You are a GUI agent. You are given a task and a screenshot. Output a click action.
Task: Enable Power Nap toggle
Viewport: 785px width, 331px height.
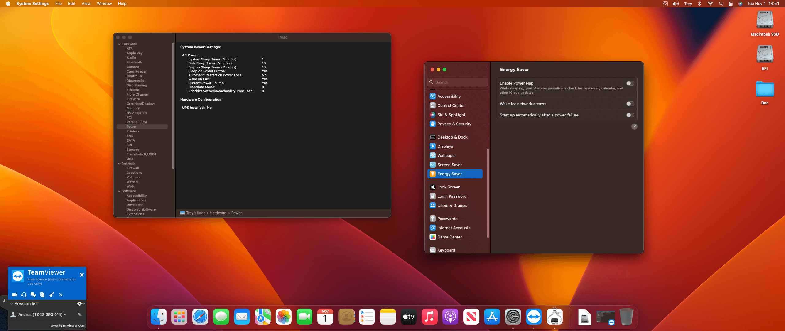630,83
